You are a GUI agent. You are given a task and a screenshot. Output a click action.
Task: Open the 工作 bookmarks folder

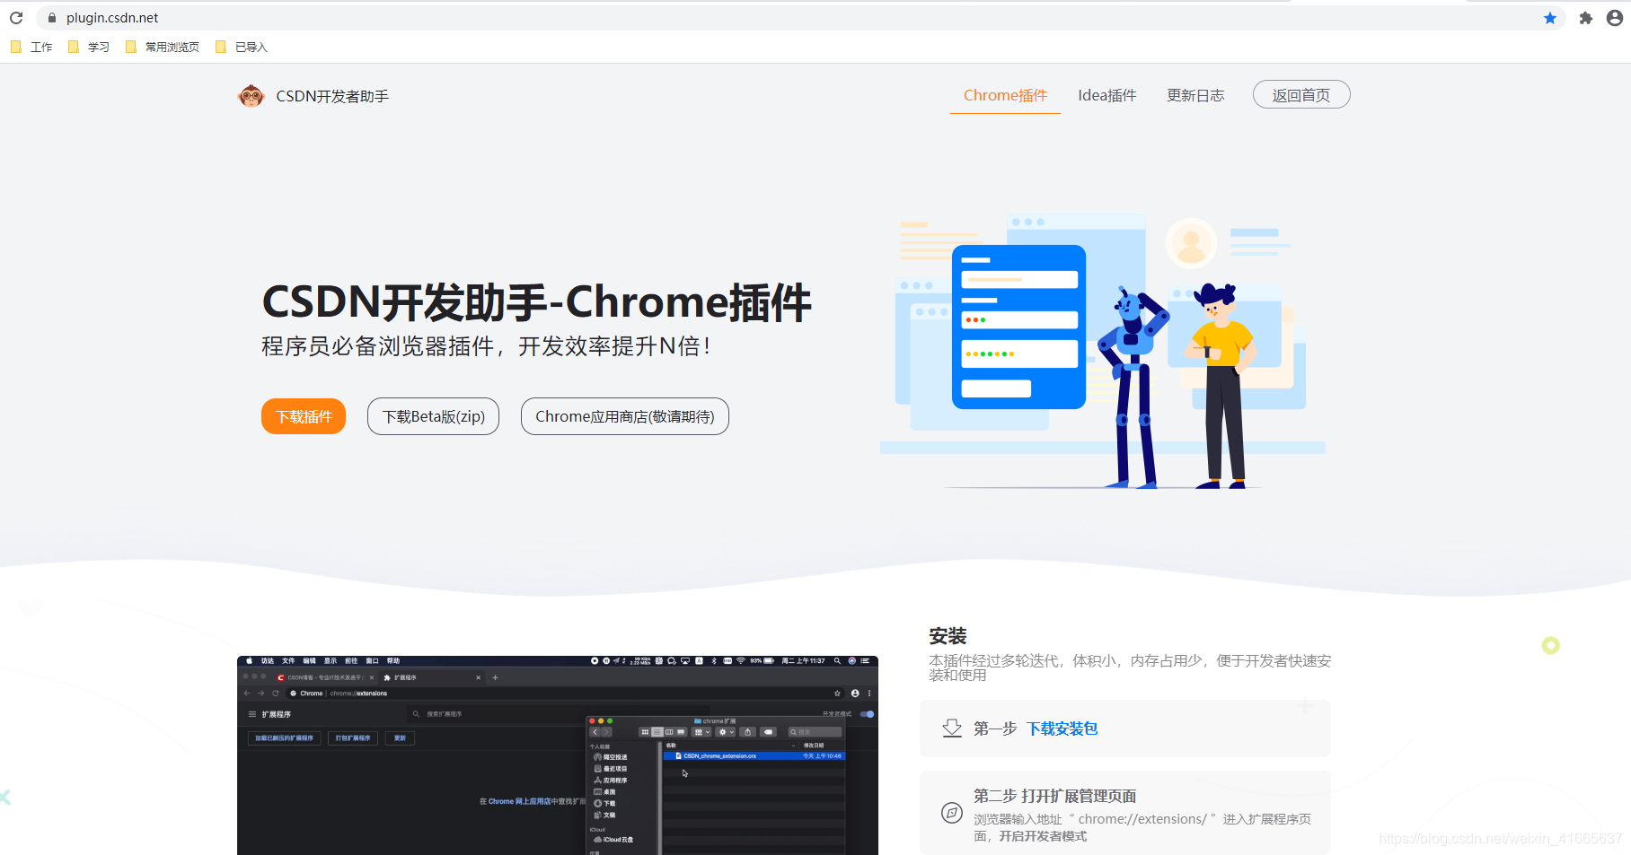[x=31, y=47]
